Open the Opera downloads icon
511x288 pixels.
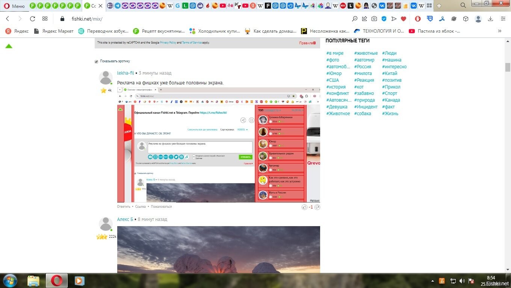(490, 19)
